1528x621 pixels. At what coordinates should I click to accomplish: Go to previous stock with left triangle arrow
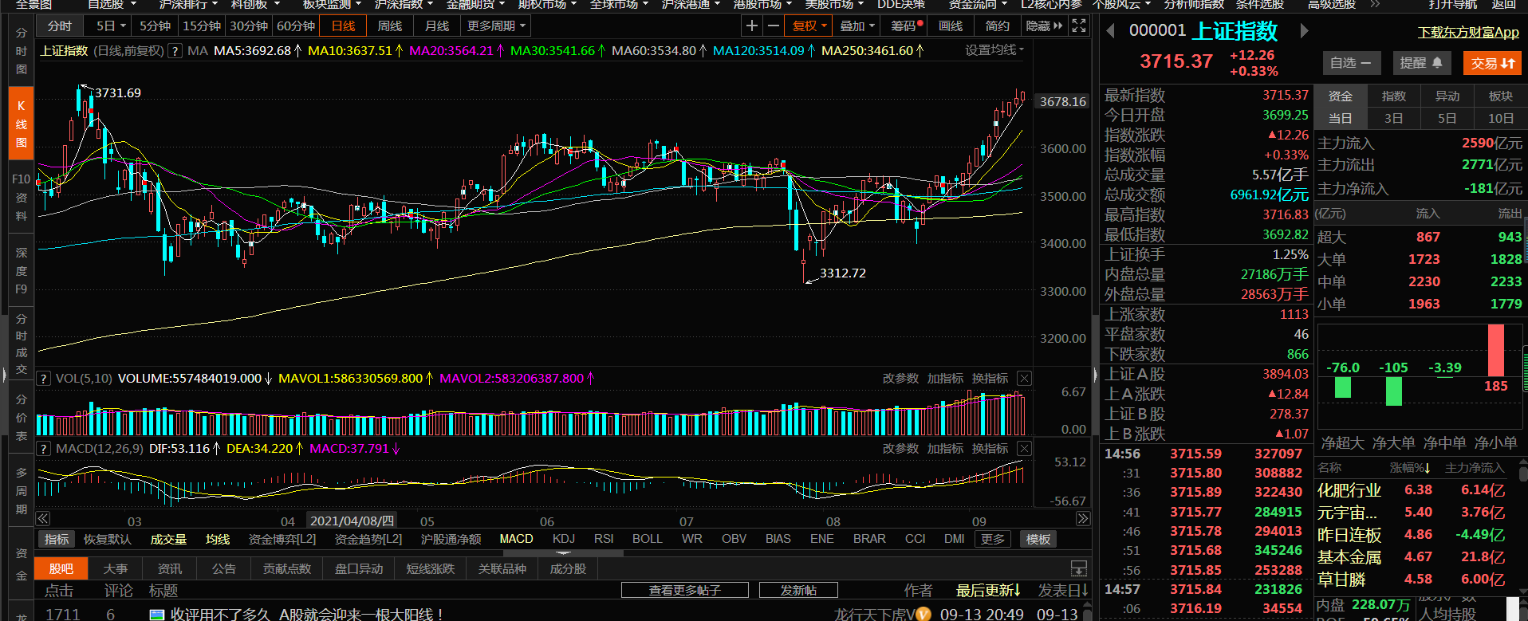[1109, 31]
